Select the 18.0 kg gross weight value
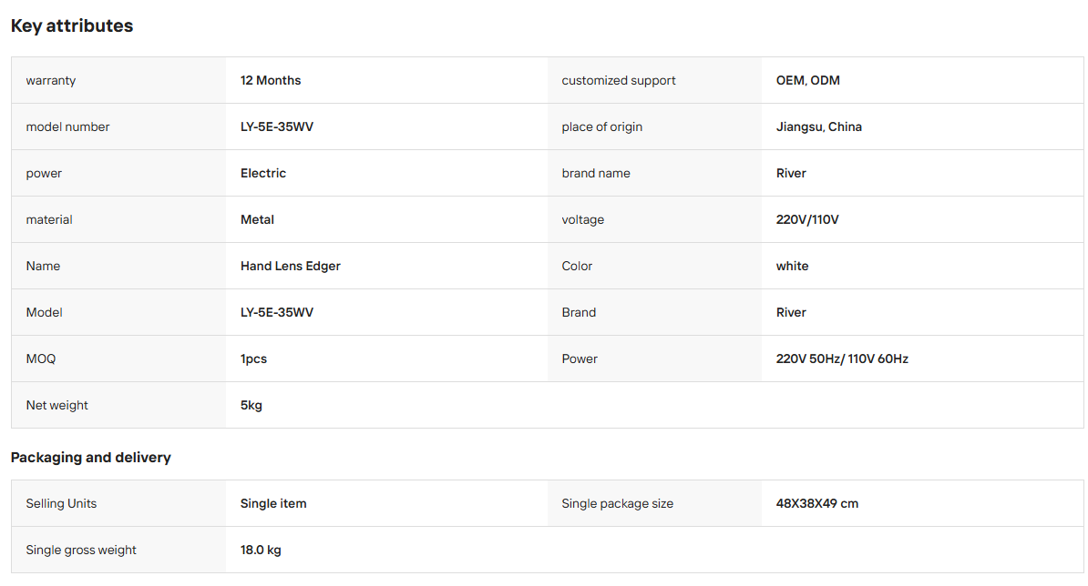This screenshot has width=1088, height=586. pyautogui.click(x=261, y=550)
